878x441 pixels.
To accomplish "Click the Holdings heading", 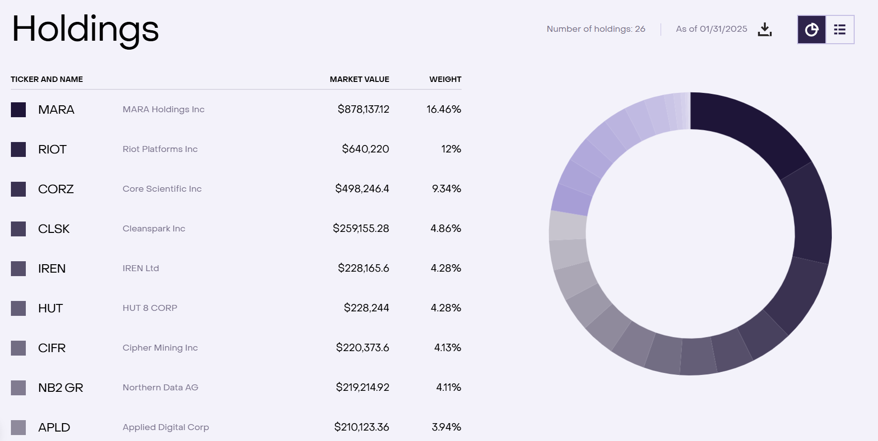I will coord(85,30).
